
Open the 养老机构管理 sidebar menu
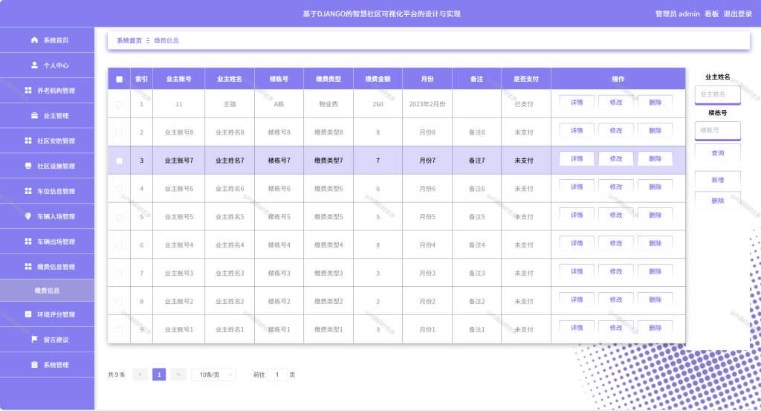47,90
